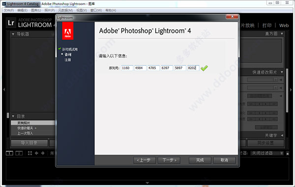Viewport: 295px width, 187px height.
Task: Collapse the 快速修改照片 (Quick Develop) panel
Action: point(282,72)
